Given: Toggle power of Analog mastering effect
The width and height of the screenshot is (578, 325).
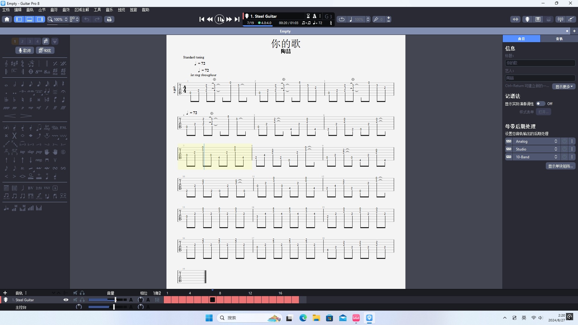Looking at the screenshot, I should pos(564,141).
